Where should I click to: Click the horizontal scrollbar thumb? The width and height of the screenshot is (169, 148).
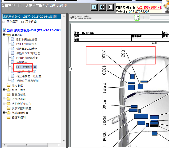coord(27,145)
